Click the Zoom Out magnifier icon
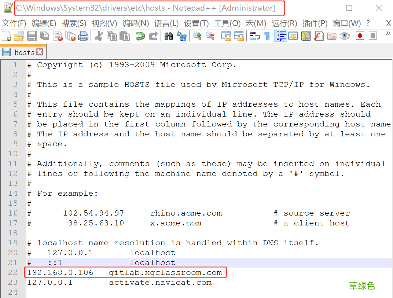The image size is (393, 298). click(x=210, y=36)
